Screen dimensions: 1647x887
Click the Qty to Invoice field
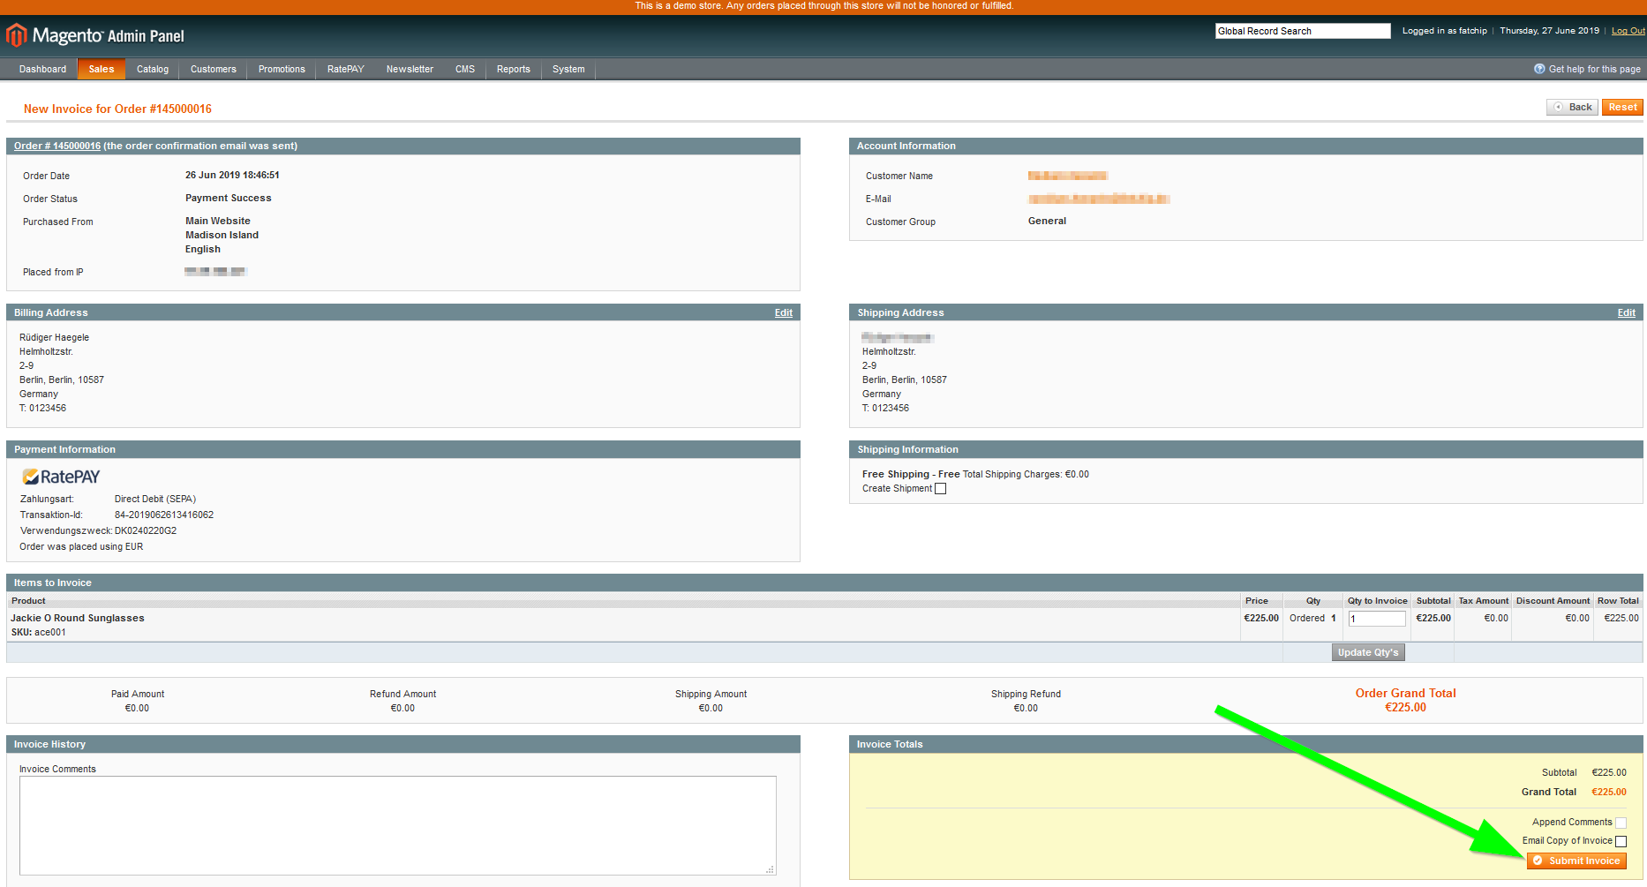[1376, 619]
